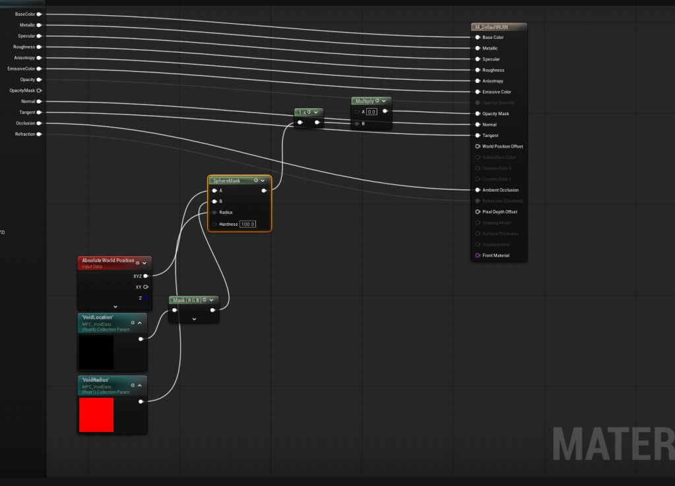This screenshot has width=675, height=486.
Task: Expand the bottom chevron of Absolute World Position
Action: point(115,306)
